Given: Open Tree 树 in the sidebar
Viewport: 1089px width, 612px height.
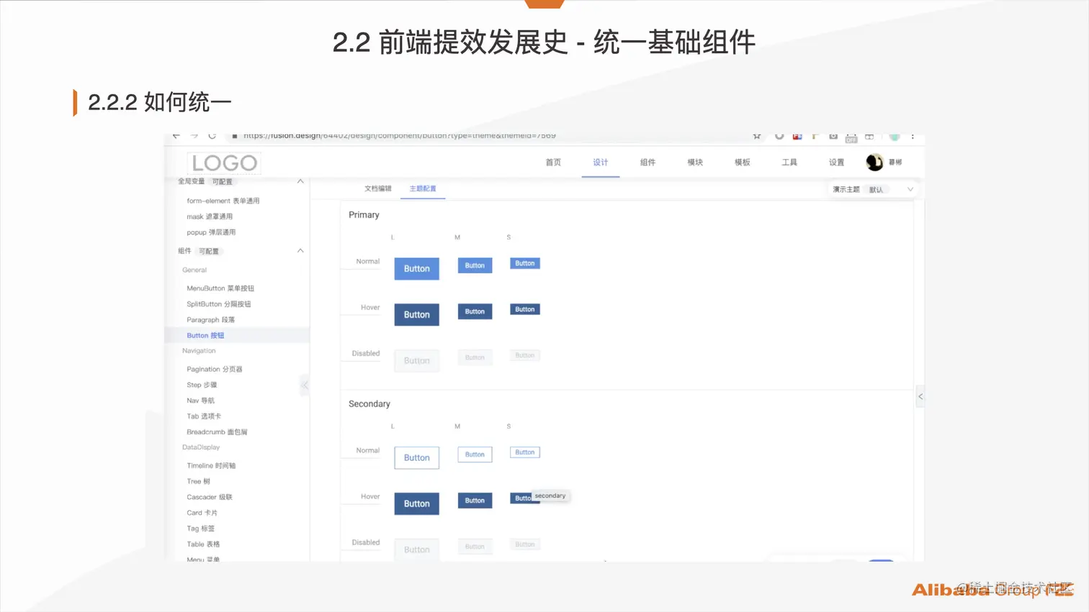Looking at the screenshot, I should point(199,481).
